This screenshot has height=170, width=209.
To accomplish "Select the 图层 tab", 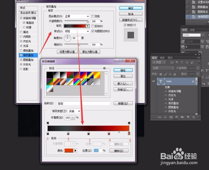I will pos(154,58).
